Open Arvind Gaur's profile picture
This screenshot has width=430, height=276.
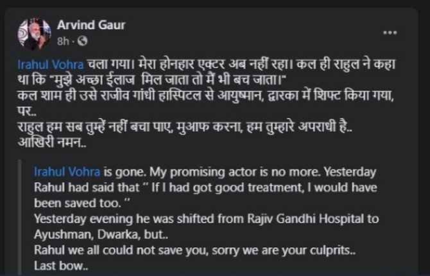tap(33, 33)
